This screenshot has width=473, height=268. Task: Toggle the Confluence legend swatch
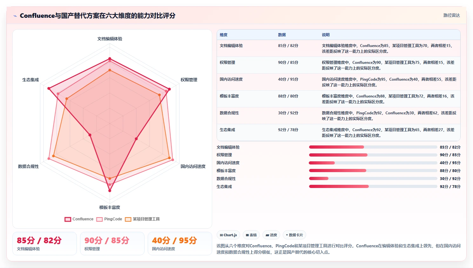(68, 219)
